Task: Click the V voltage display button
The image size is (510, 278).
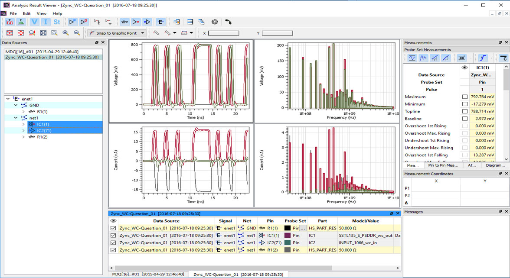Action: tap(34, 22)
